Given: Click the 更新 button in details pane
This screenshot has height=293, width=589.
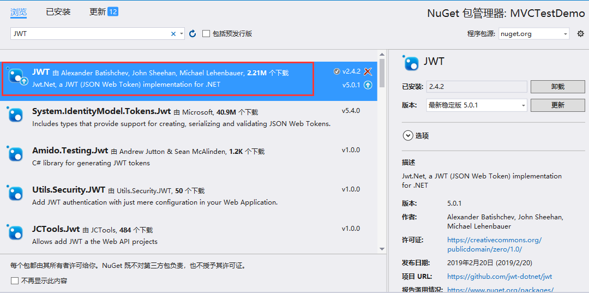Looking at the screenshot, I should [x=558, y=105].
